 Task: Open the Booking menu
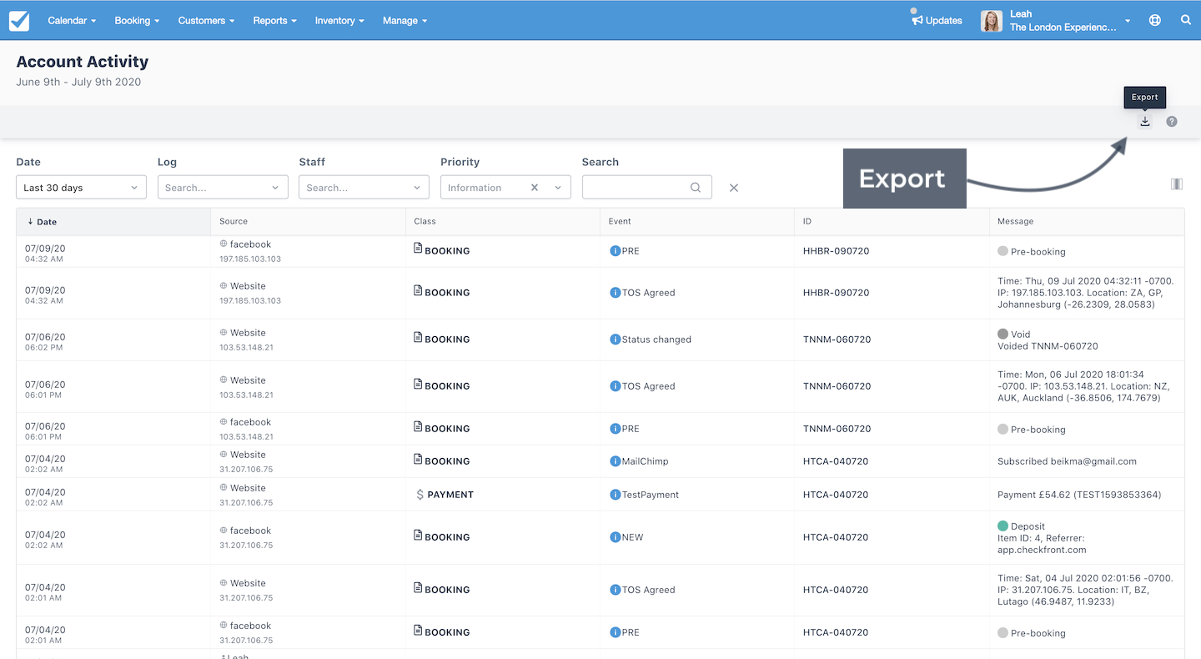(137, 21)
